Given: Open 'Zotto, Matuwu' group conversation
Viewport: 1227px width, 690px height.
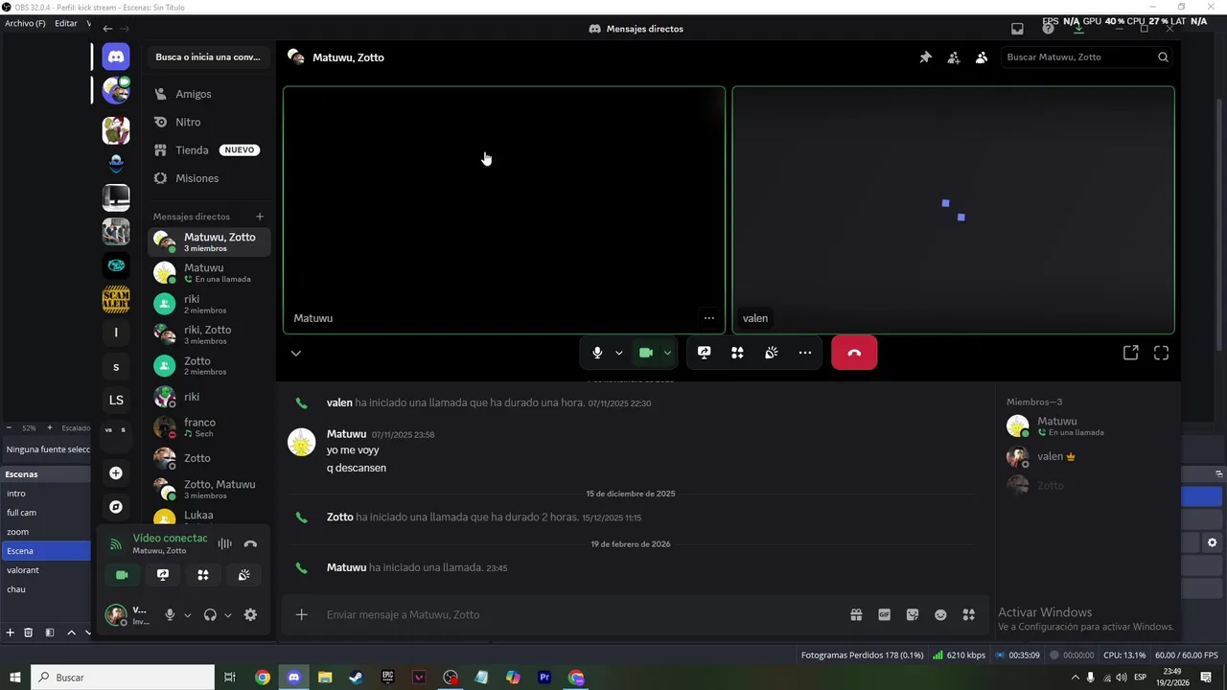Looking at the screenshot, I should click(208, 490).
